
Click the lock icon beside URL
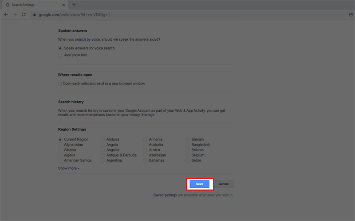pos(34,15)
